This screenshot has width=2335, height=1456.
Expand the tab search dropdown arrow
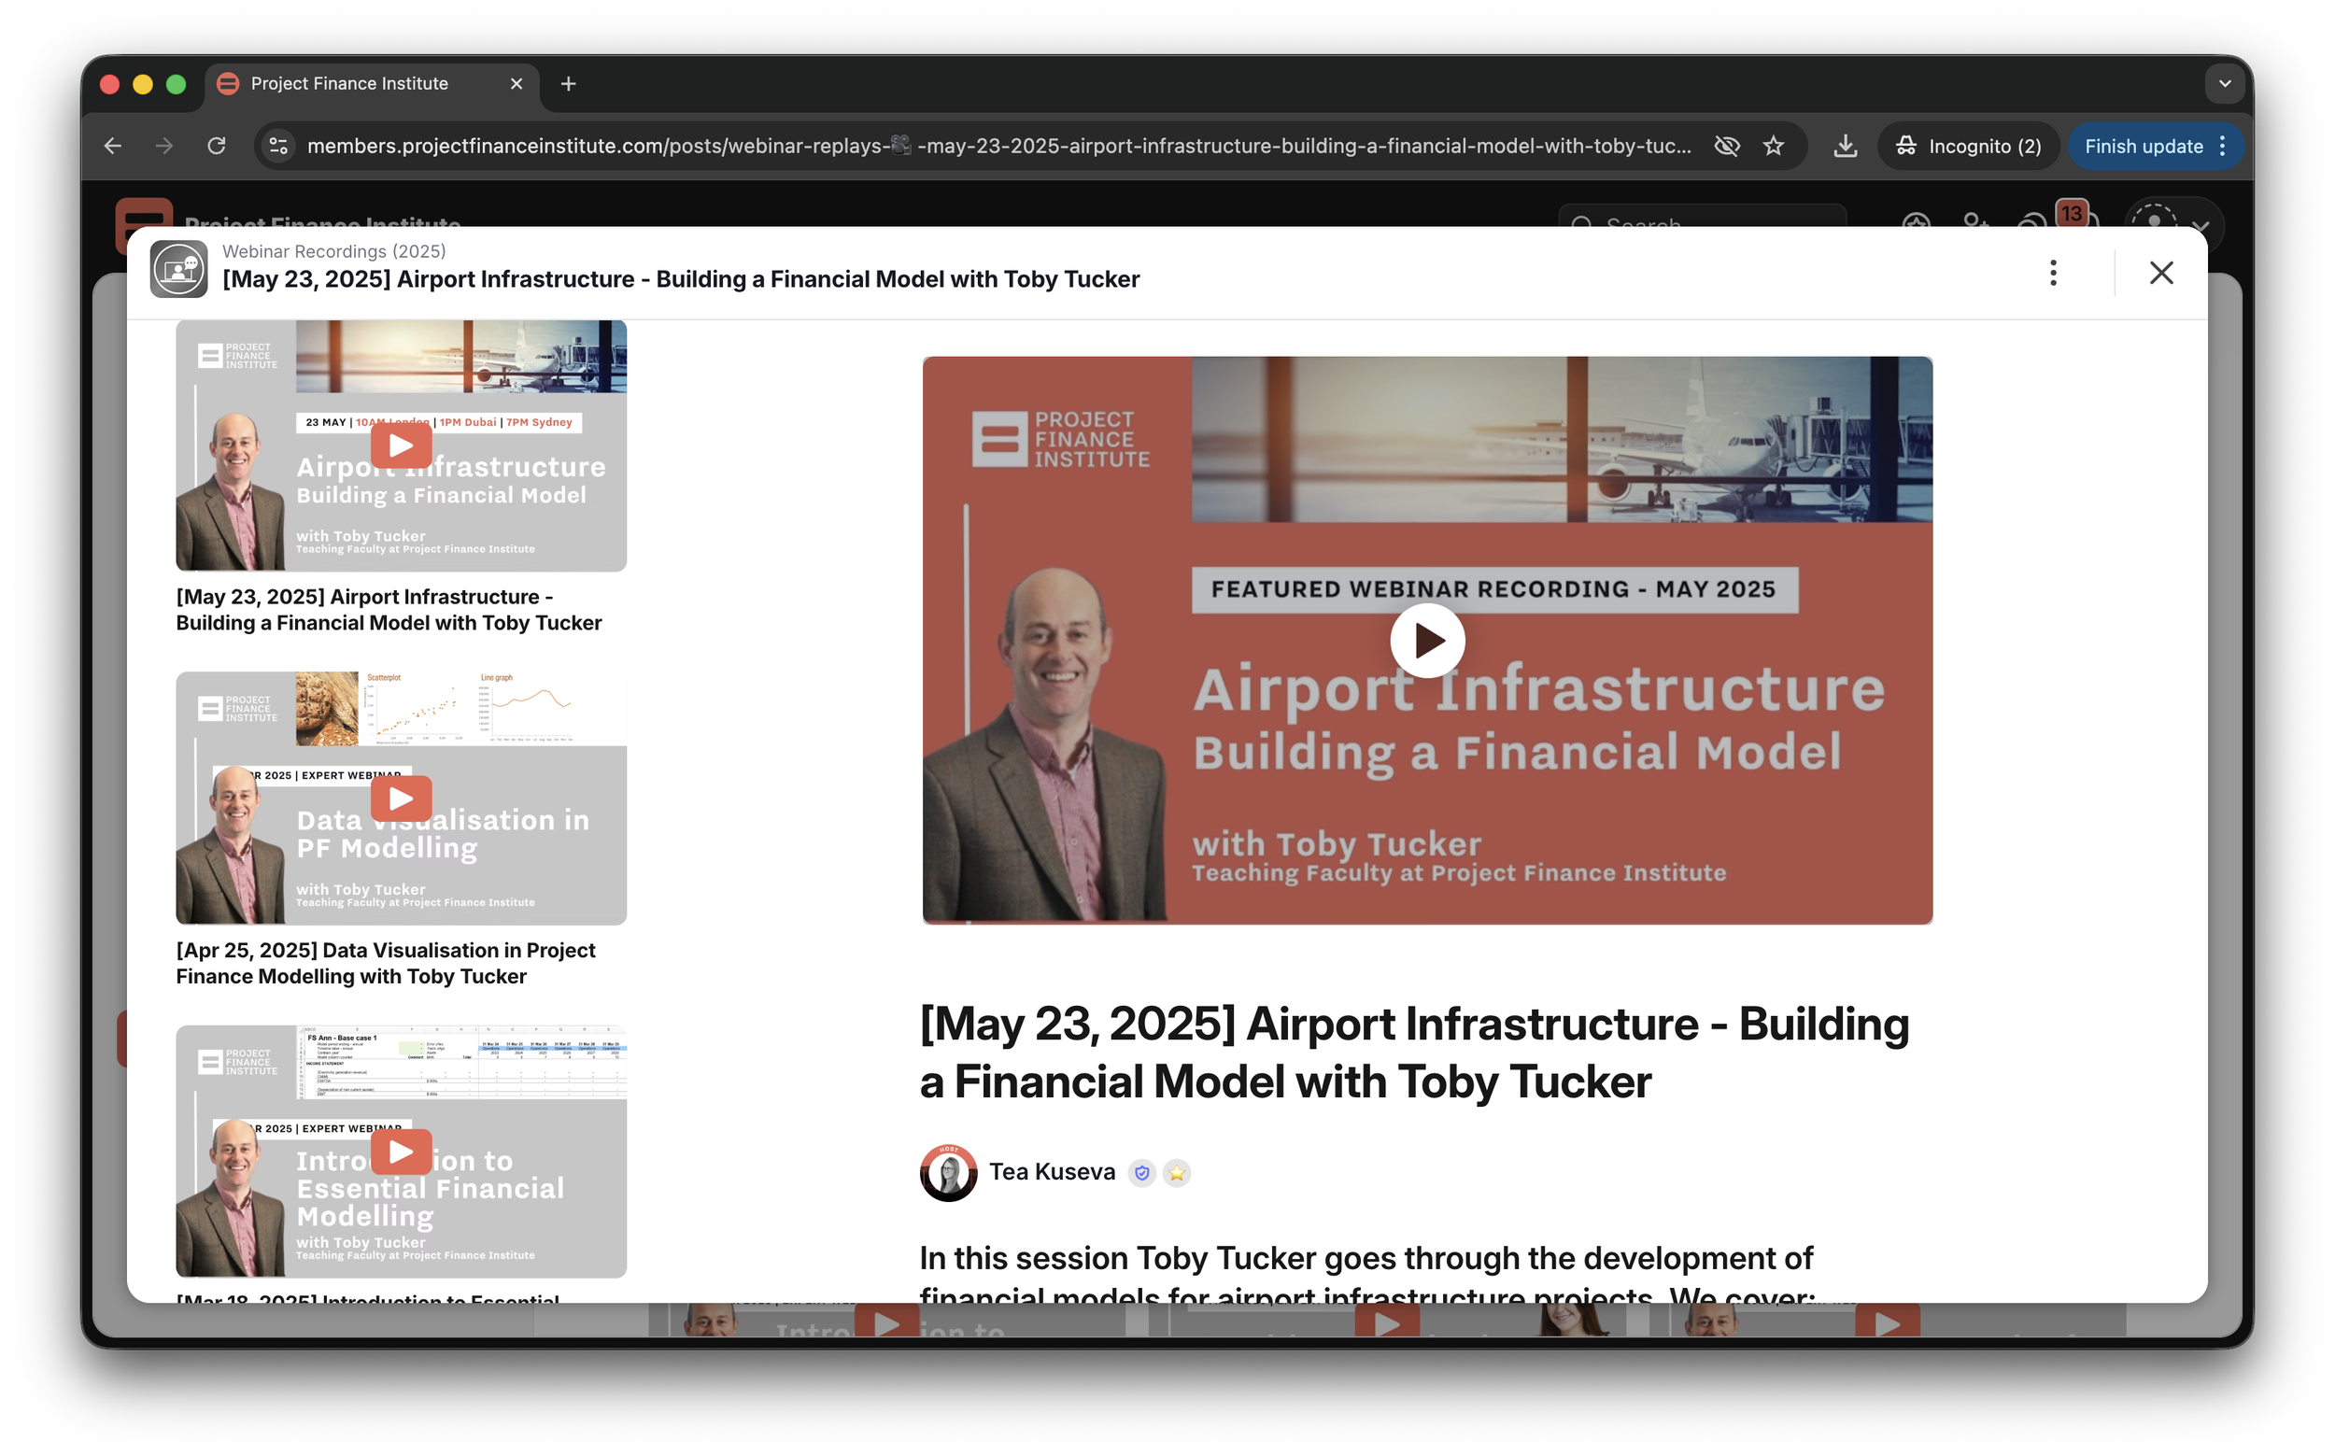tap(2224, 84)
